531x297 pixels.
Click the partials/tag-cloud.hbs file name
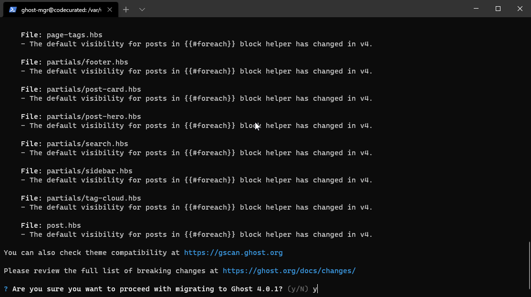click(94, 198)
